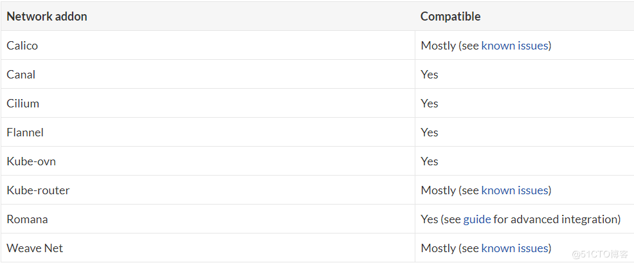Select the Flannel cell

208,132
